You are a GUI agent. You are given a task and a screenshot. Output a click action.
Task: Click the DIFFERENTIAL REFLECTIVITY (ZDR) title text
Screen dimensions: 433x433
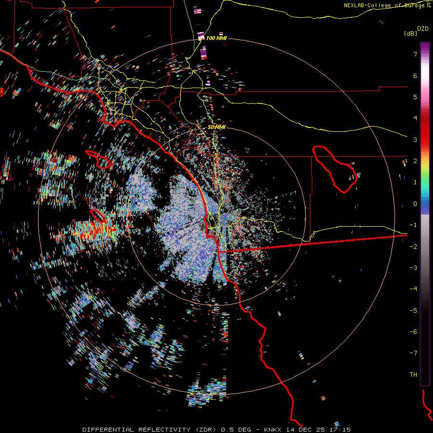coord(150,430)
